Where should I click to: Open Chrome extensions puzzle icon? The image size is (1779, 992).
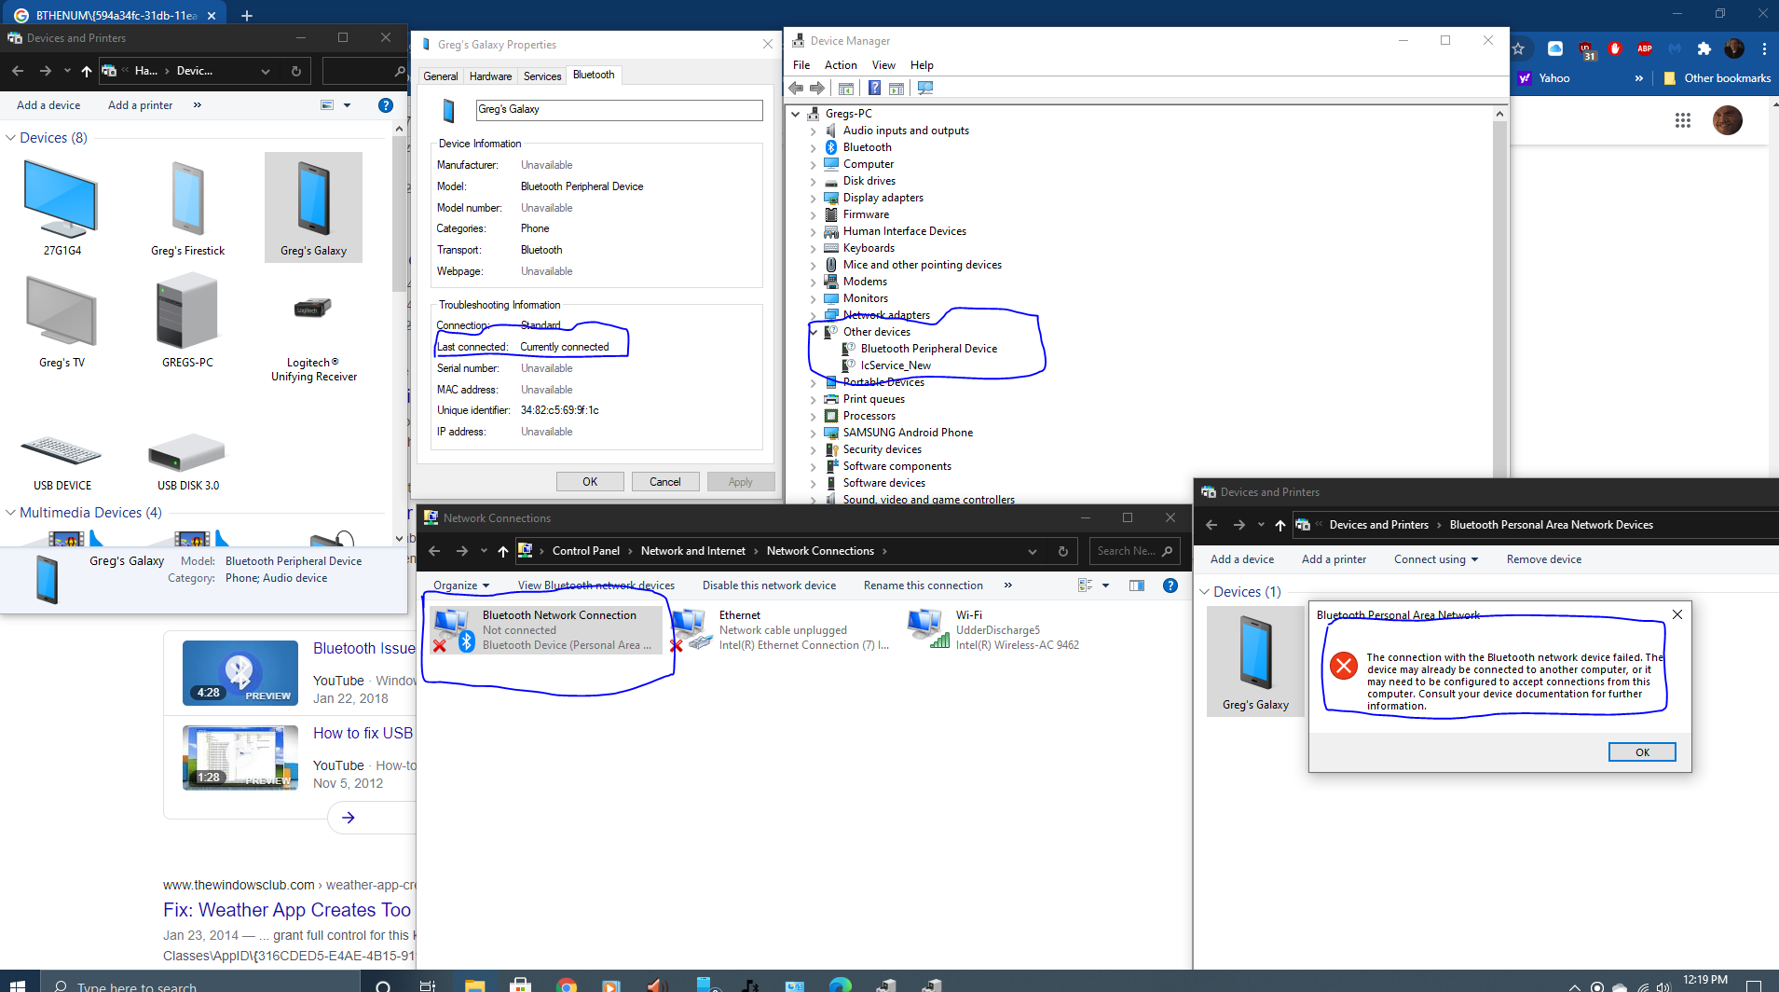[x=1704, y=48]
